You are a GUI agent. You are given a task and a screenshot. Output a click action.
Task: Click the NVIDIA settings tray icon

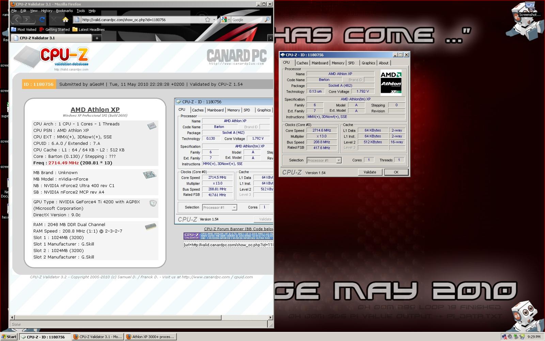pyautogui.click(x=521, y=337)
